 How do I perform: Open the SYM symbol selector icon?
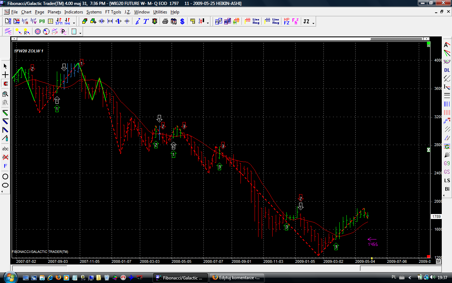[59, 22]
